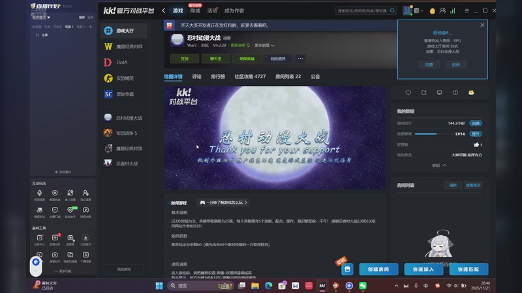Open the 游戏大厅 game lobby sidebar entry
The width and height of the screenshot is (522, 293).
[x=124, y=31]
